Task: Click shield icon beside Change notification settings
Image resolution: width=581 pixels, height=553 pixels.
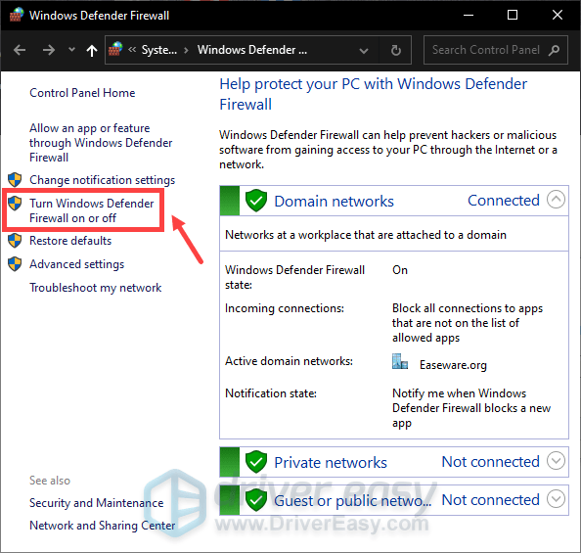Action: 15,179
